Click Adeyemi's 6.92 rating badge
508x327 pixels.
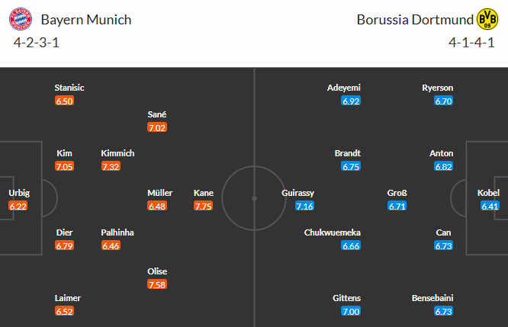(x=351, y=101)
